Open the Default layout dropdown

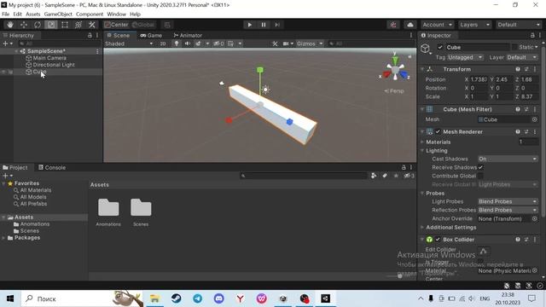519,25
